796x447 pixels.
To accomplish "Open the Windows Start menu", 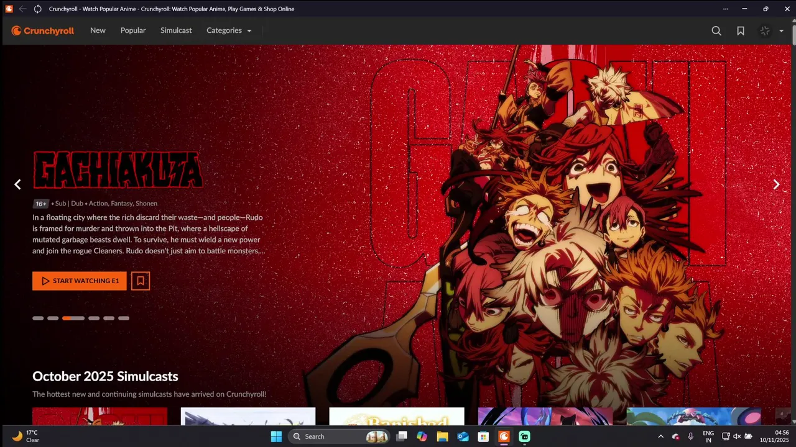I will [x=276, y=436].
